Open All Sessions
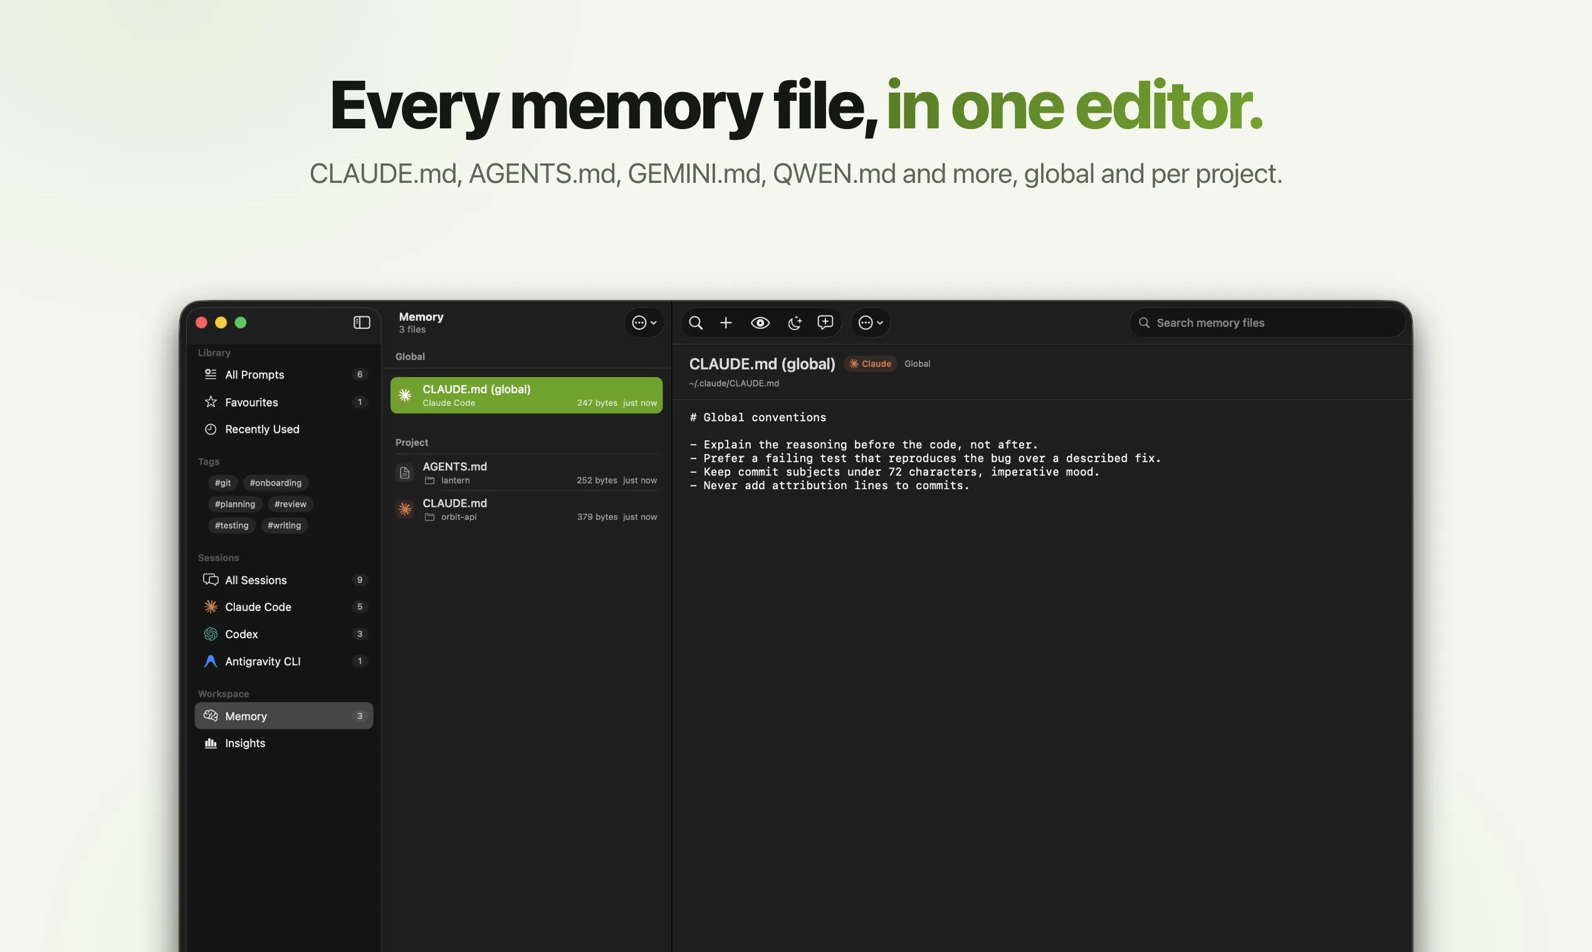The image size is (1592, 952). tap(284, 580)
